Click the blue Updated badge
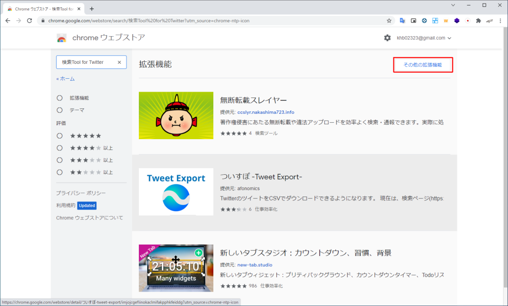The width and height of the screenshot is (508, 306). [87, 205]
